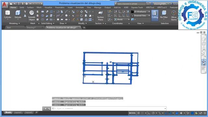Open the Section Plane tool
The width and height of the screenshot is (208, 117).
pos(100,15)
